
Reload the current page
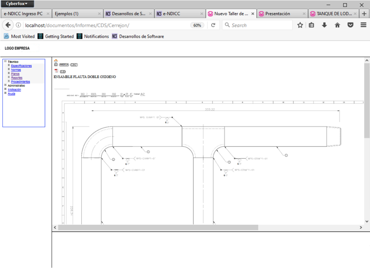coord(213,25)
